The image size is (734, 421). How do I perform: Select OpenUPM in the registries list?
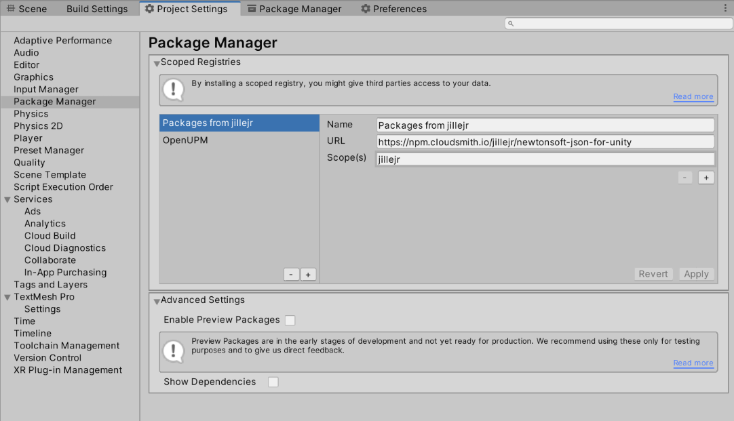coord(185,140)
